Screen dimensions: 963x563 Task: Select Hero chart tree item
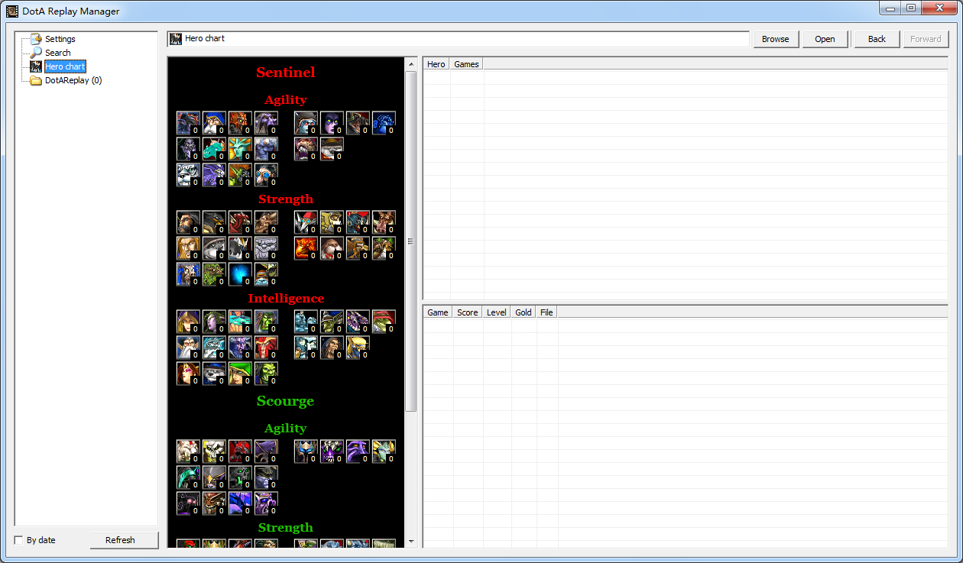pyautogui.click(x=65, y=66)
